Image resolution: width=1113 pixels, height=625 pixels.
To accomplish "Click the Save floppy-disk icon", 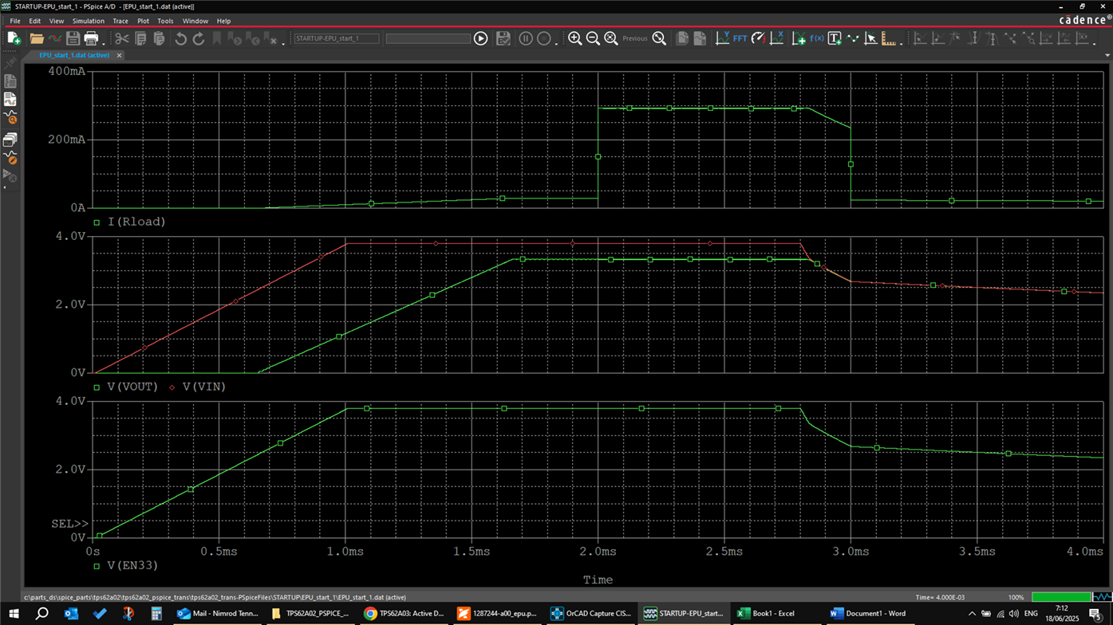I will coord(73,38).
